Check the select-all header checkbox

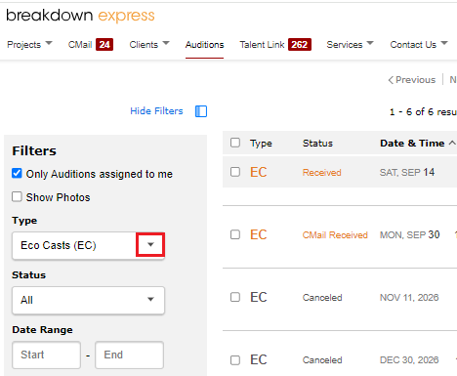pyautogui.click(x=235, y=143)
